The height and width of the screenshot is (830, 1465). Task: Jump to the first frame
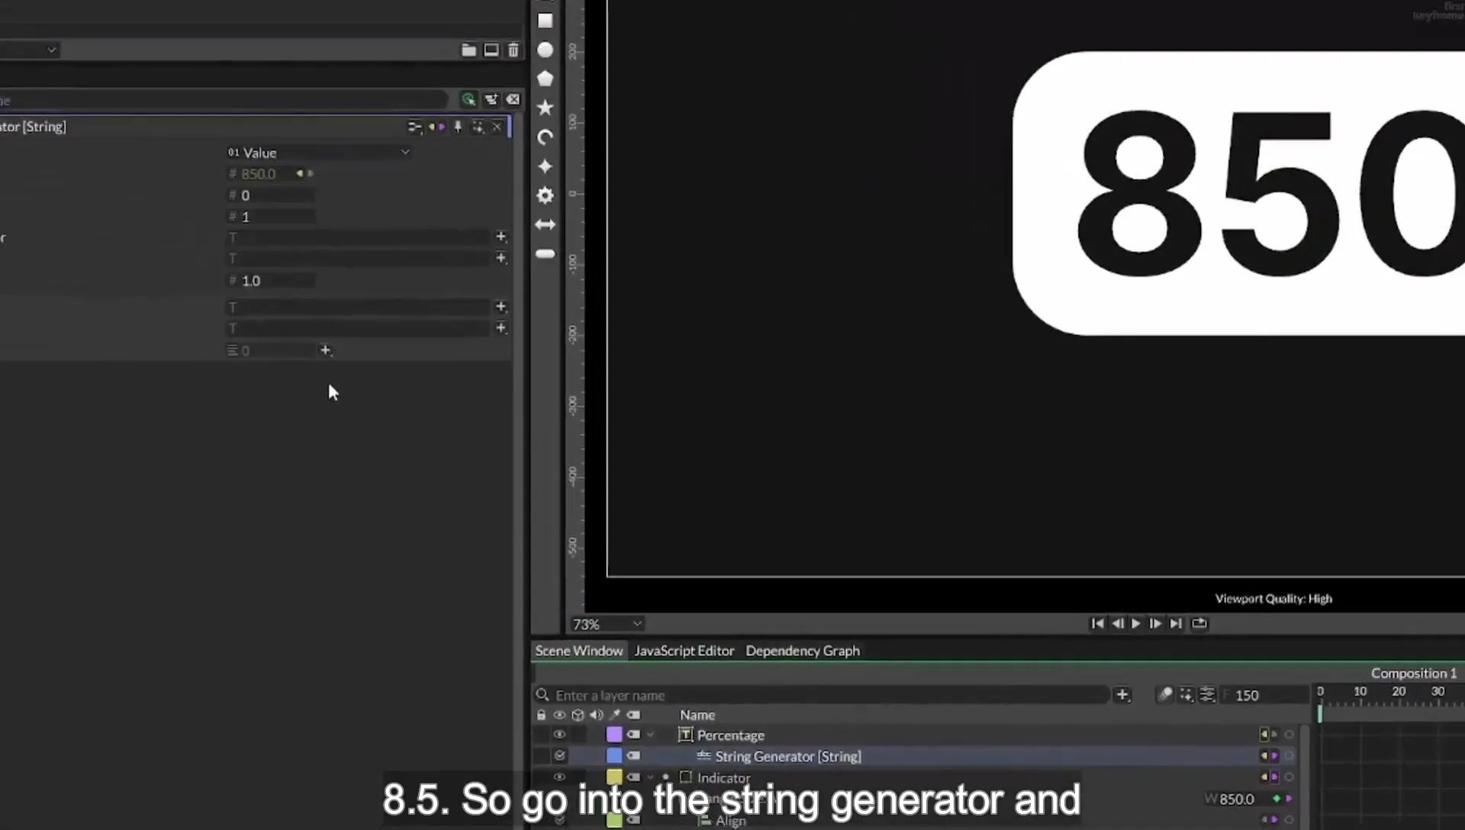[x=1097, y=623]
